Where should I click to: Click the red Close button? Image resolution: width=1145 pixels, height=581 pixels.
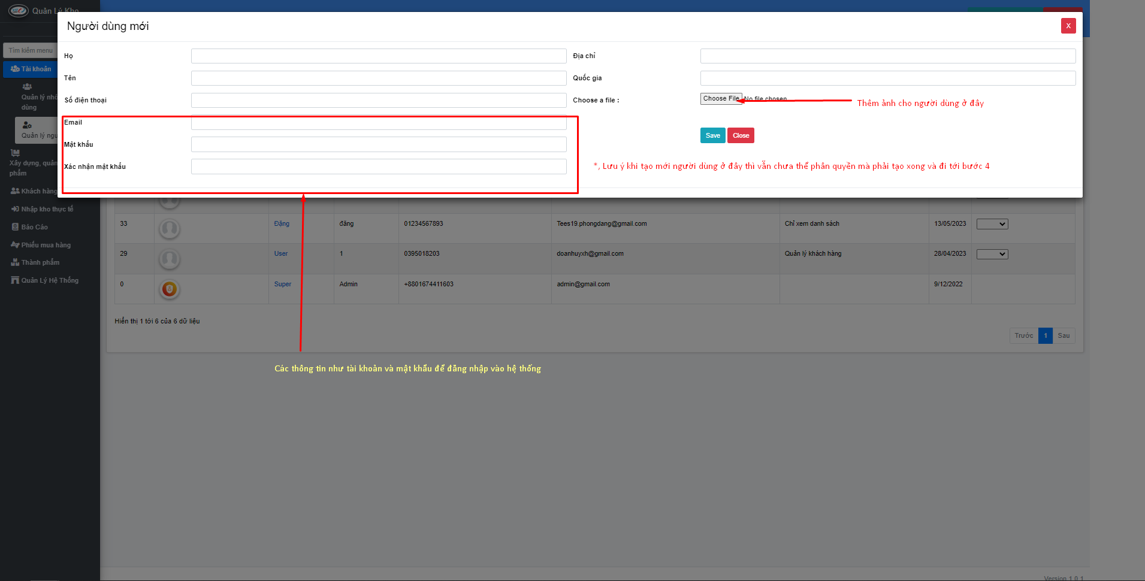point(741,135)
